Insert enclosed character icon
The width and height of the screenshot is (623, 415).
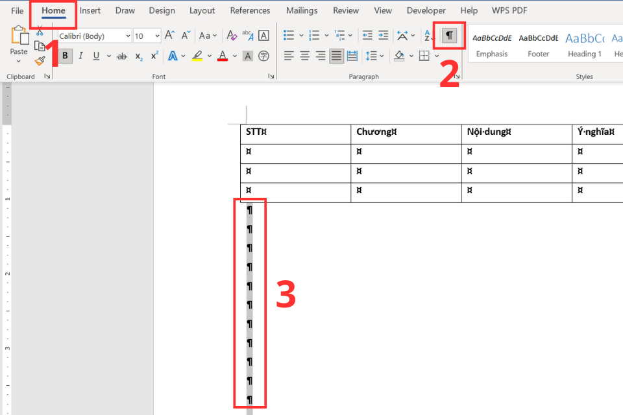click(x=263, y=56)
